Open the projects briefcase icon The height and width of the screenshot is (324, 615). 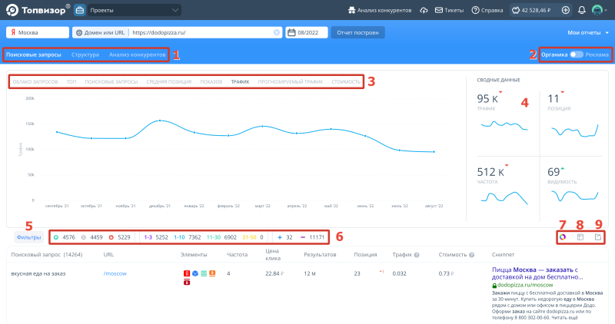coord(79,11)
